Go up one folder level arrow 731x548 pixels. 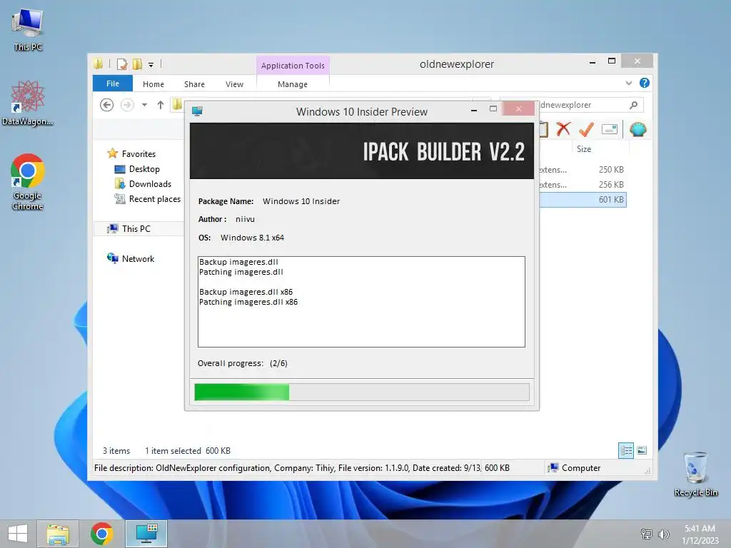tap(161, 105)
